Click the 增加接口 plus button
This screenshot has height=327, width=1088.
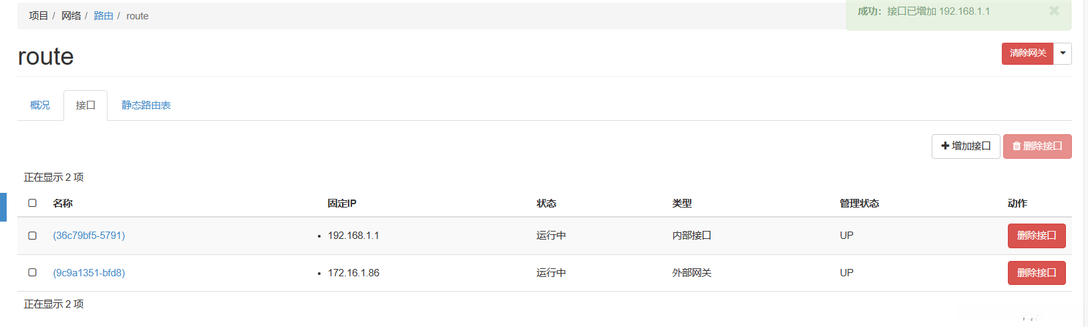click(x=966, y=146)
